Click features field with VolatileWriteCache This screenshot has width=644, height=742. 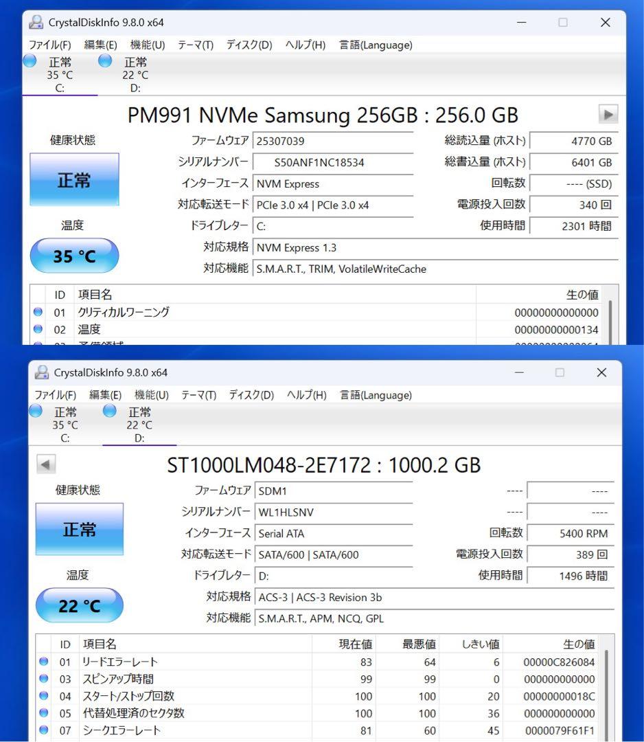(x=435, y=269)
